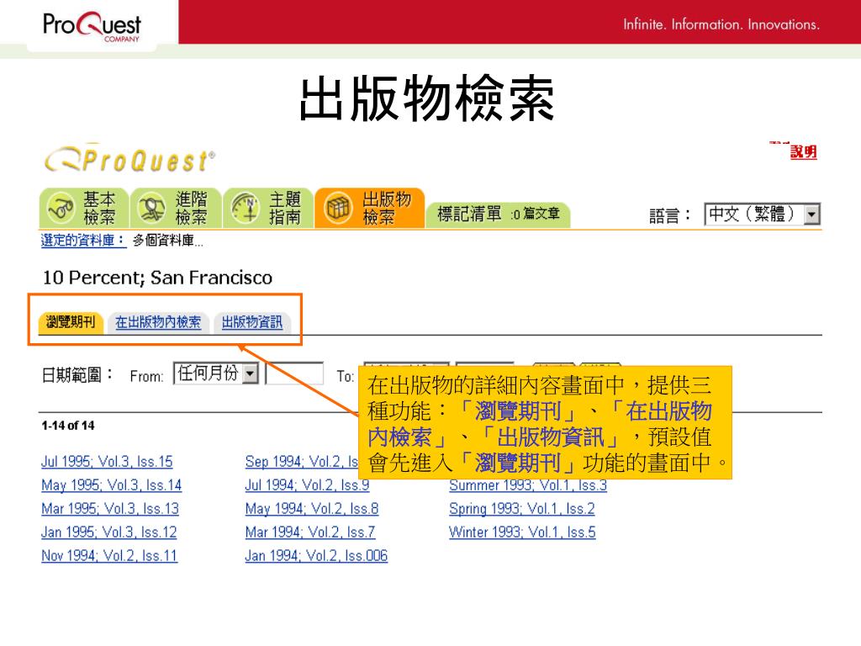Click the publication search box icon
This screenshot has height=646, width=861.
[338, 209]
